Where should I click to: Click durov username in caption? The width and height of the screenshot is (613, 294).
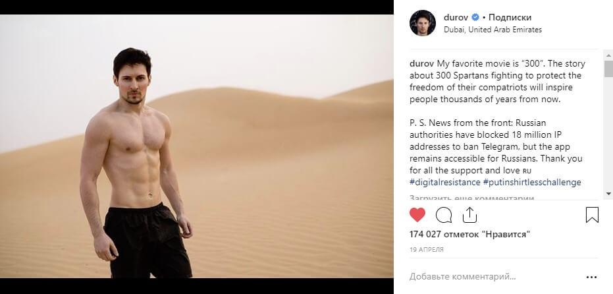tap(422, 63)
